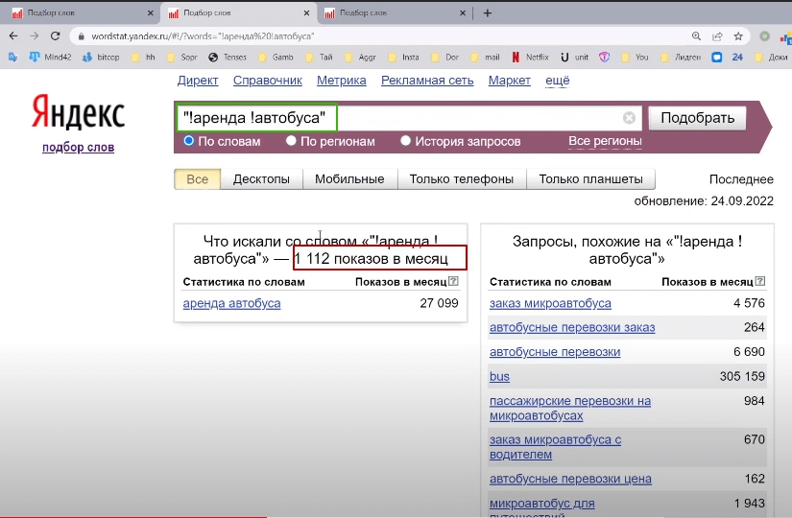
Task: Open the Директ link
Action: click(198, 81)
